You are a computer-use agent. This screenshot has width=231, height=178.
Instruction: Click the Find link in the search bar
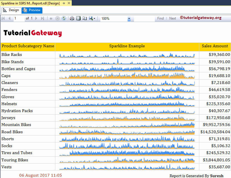click(160, 18)
